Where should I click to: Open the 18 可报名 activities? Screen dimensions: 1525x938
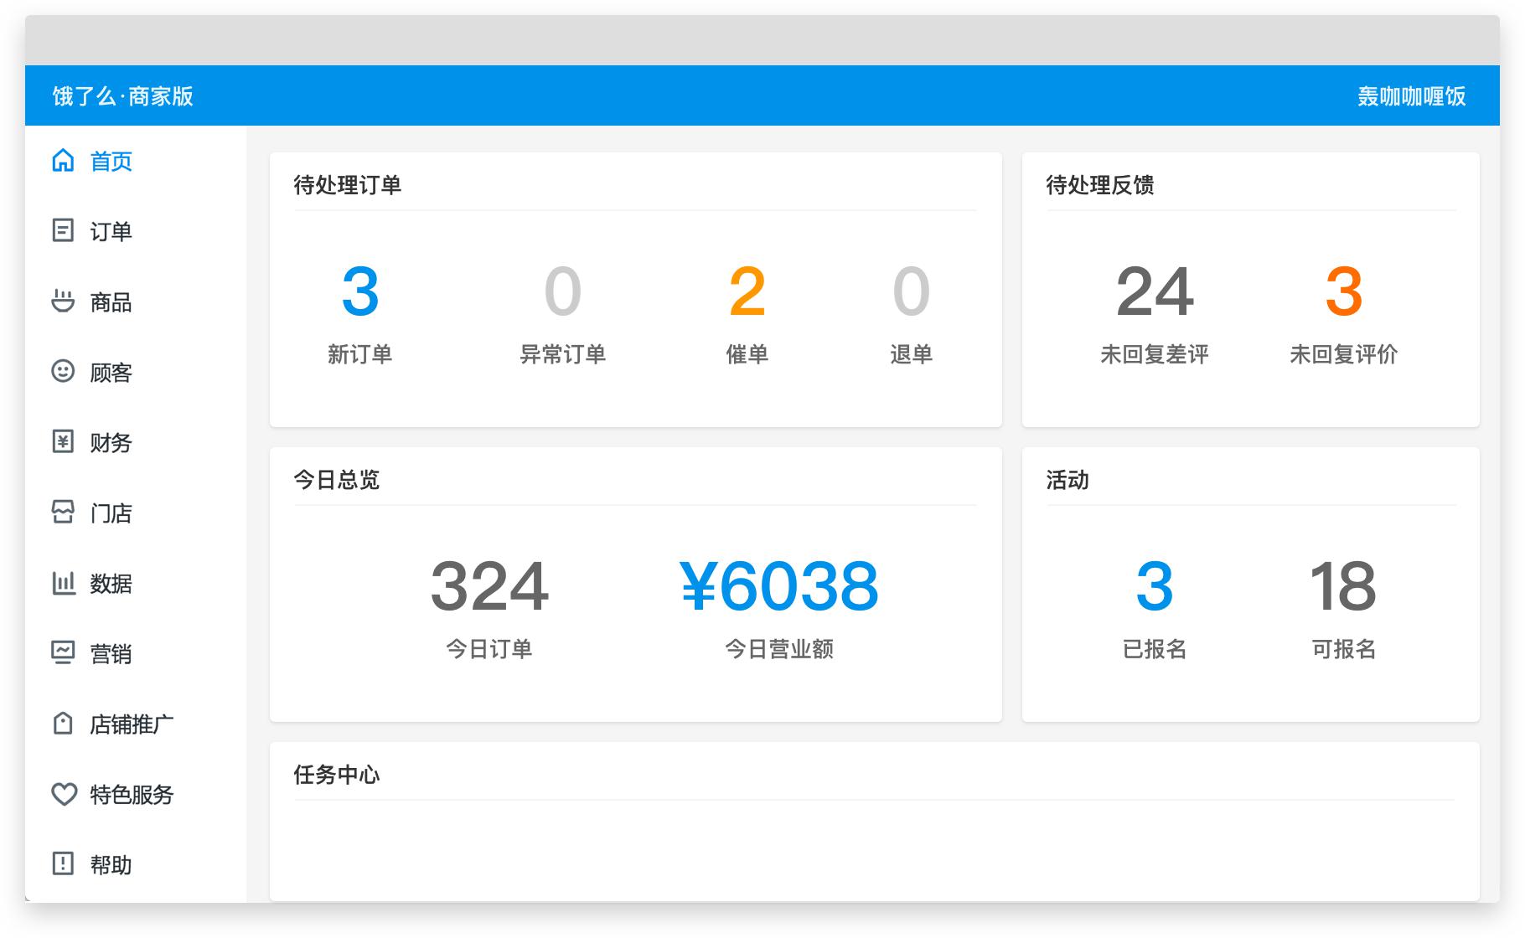1344,609
